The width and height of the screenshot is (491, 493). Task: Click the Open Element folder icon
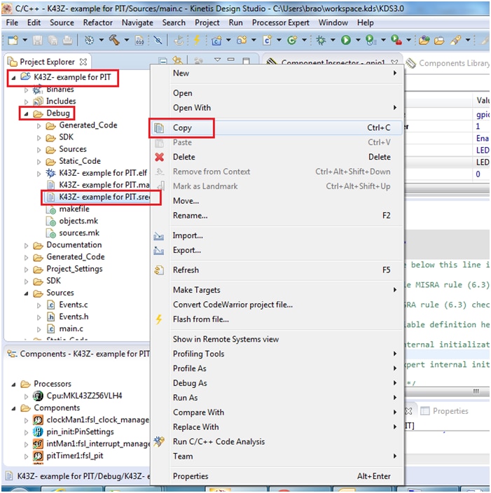coord(424,40)
